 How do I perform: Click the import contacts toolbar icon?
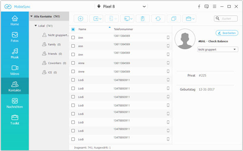[x=96, y=19]
